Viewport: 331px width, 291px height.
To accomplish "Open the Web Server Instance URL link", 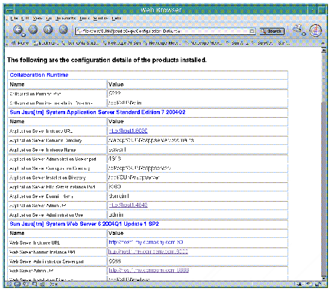I will pyautogui.click(x=146, y=242).
